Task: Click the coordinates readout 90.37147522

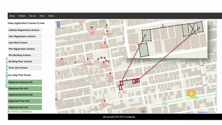Action: (x=19, y=112)
